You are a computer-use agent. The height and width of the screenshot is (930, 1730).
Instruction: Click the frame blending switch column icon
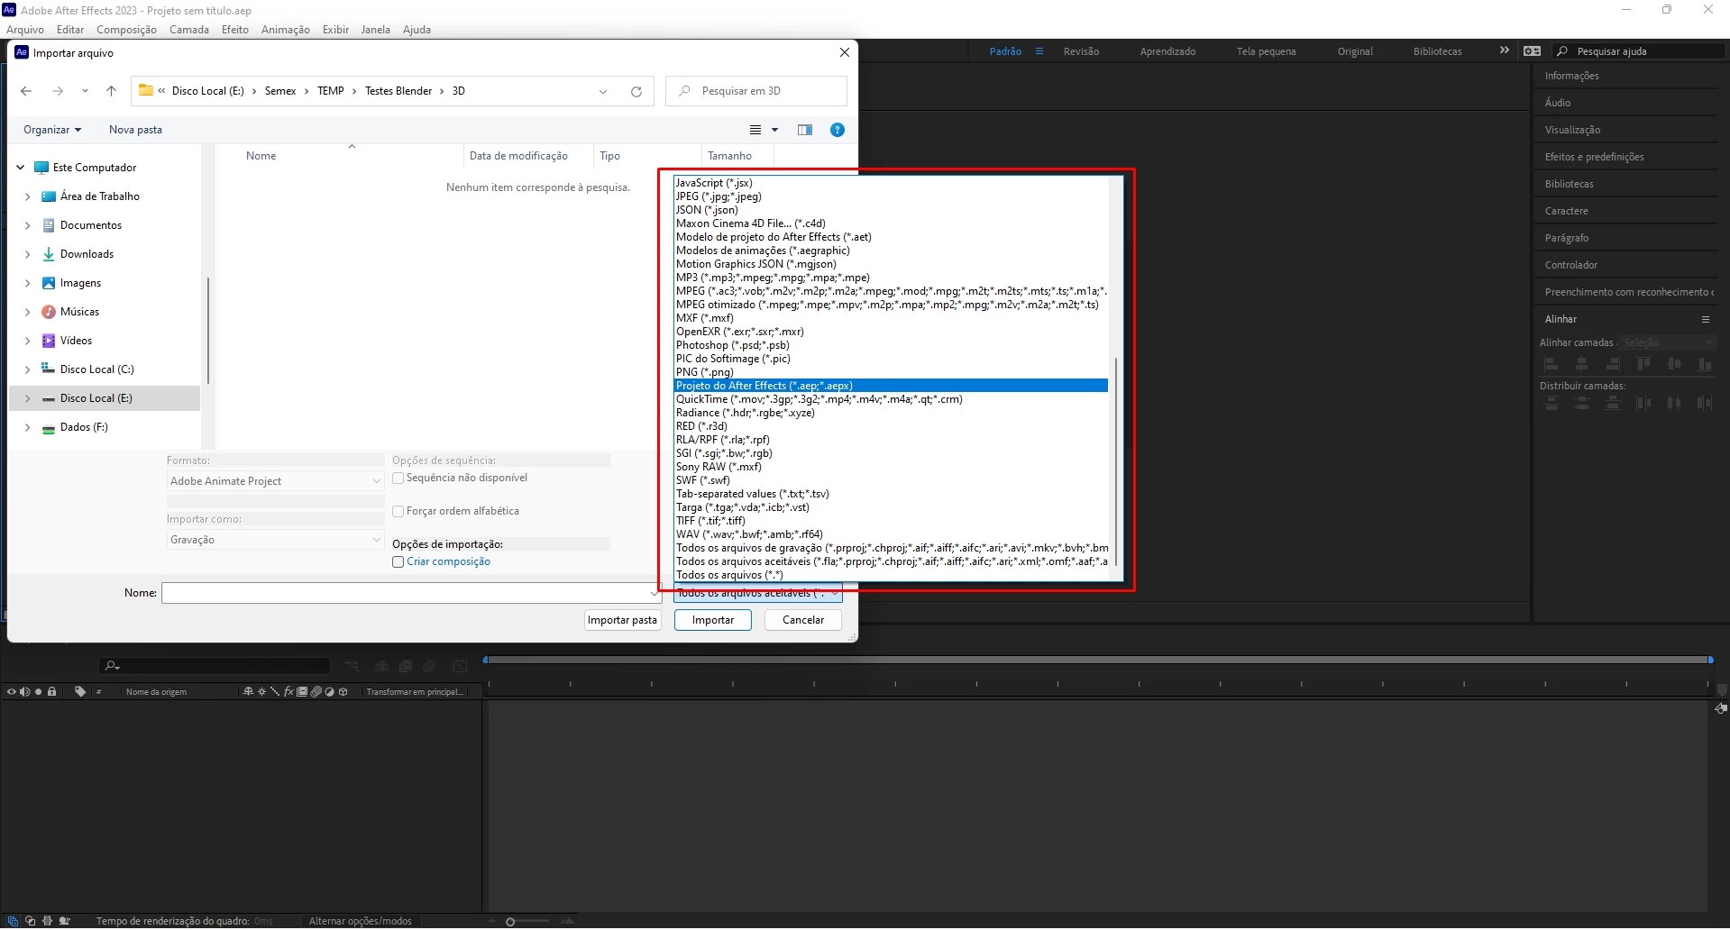302,692
